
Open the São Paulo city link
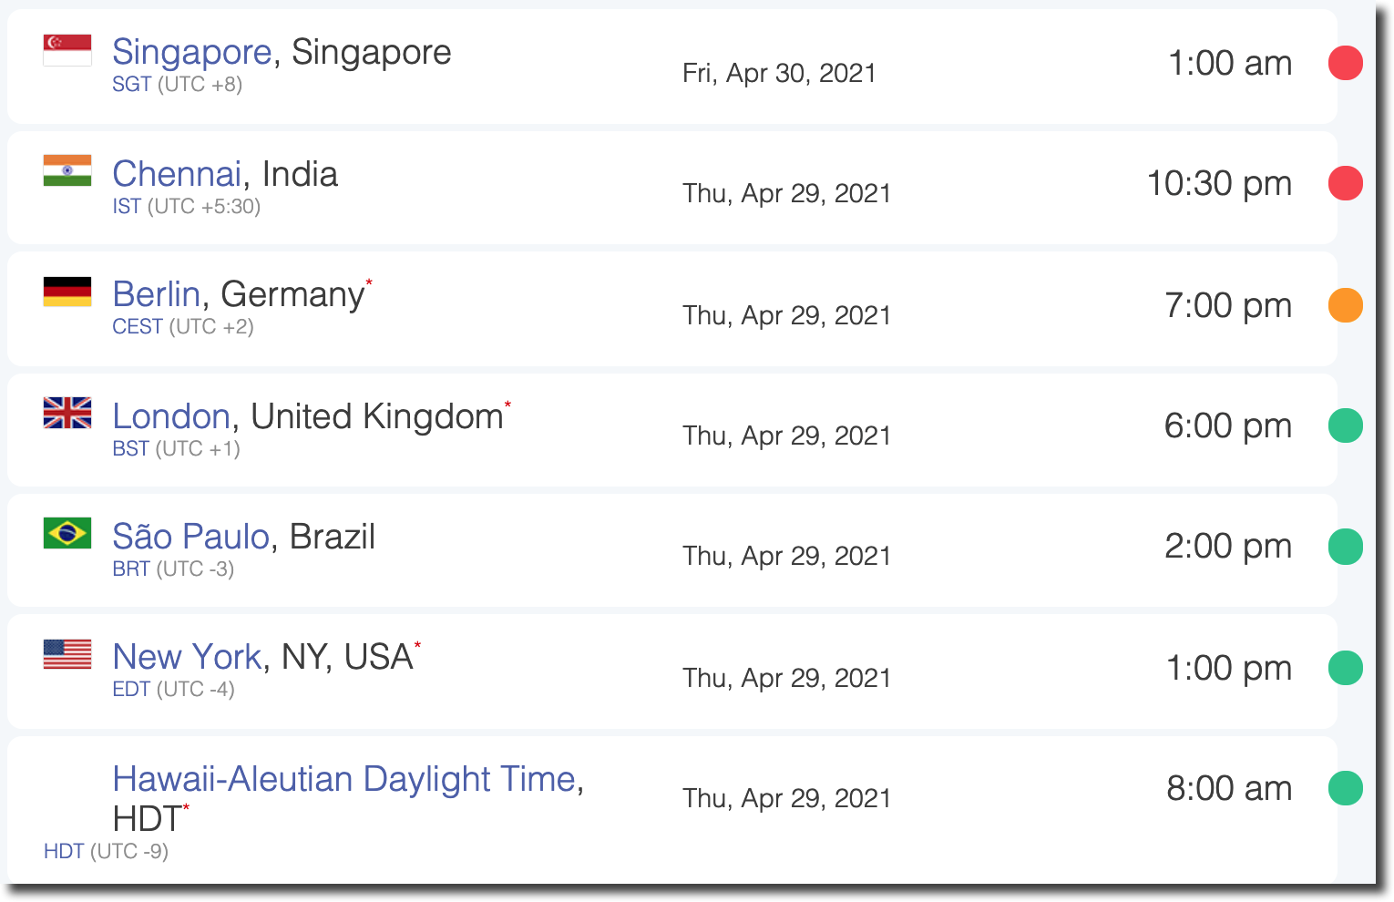[191, 536]
